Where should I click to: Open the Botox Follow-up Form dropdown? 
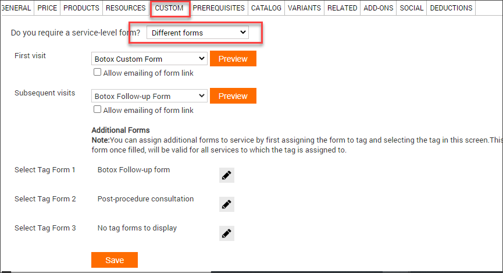149,96
